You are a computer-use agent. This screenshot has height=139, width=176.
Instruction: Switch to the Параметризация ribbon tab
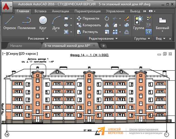point(87,11)
